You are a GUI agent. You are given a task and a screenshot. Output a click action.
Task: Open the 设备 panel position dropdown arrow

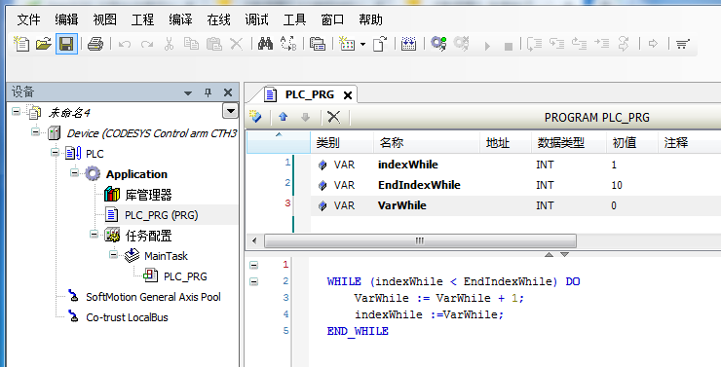pos(188,93)
